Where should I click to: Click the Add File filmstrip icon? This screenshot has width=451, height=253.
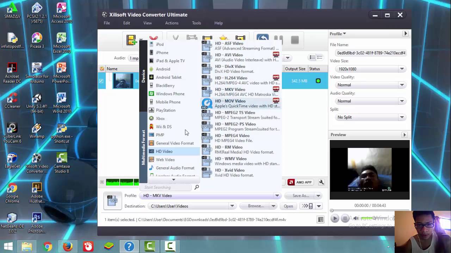(131, 40)
